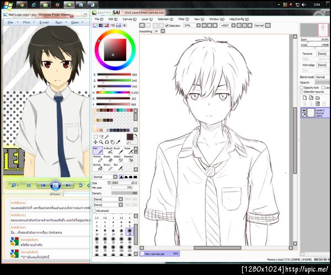Create a new layer folder

click(x=318, y=98)
